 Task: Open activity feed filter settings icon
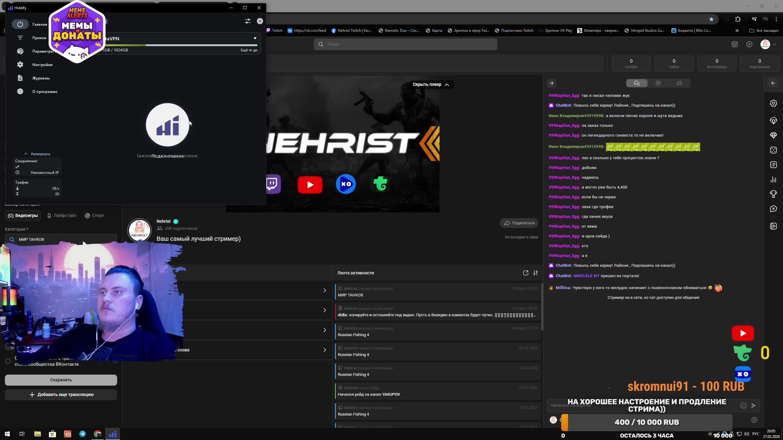535,273
